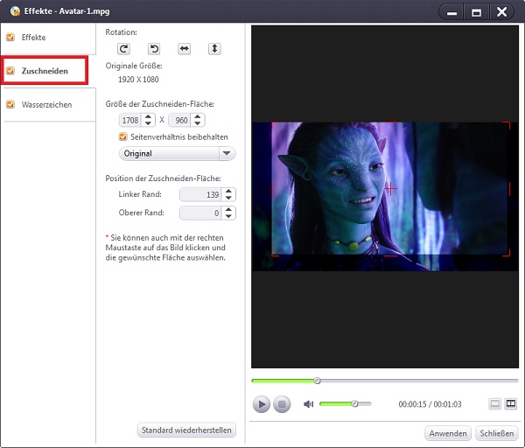Screen dimensions: 525x448
Task: Flip video horizontally
Action: pos(184,49)
